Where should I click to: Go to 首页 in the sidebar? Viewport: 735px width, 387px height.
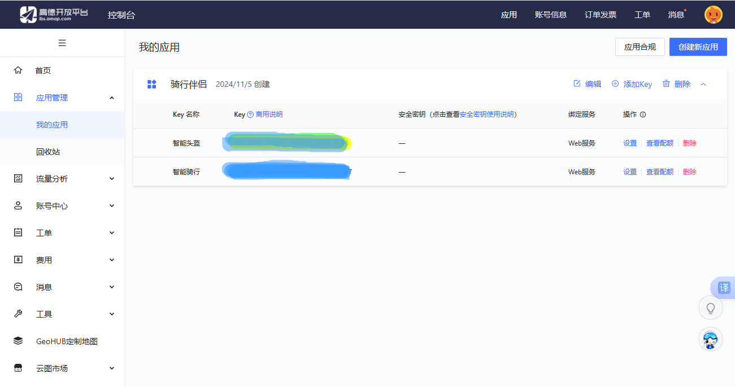43,71
